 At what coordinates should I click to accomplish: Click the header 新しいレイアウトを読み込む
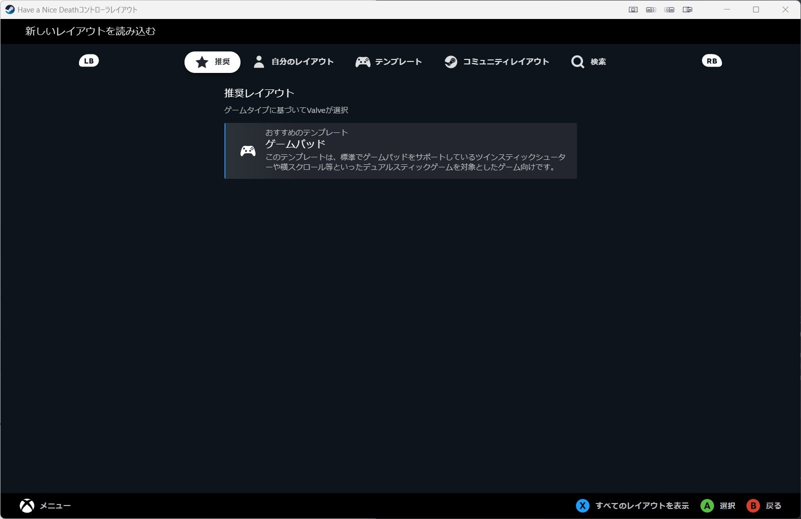pos(90,31)
